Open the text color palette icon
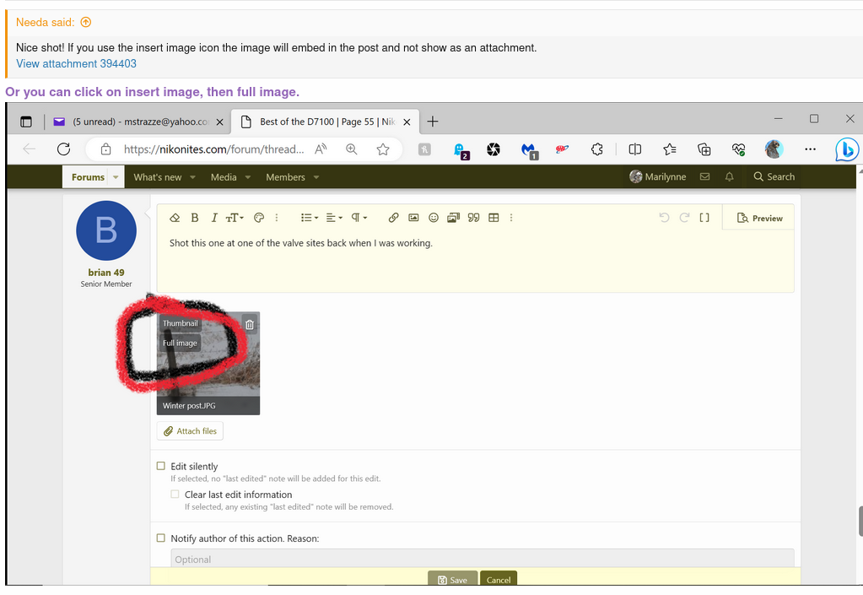 click(259, 218)
